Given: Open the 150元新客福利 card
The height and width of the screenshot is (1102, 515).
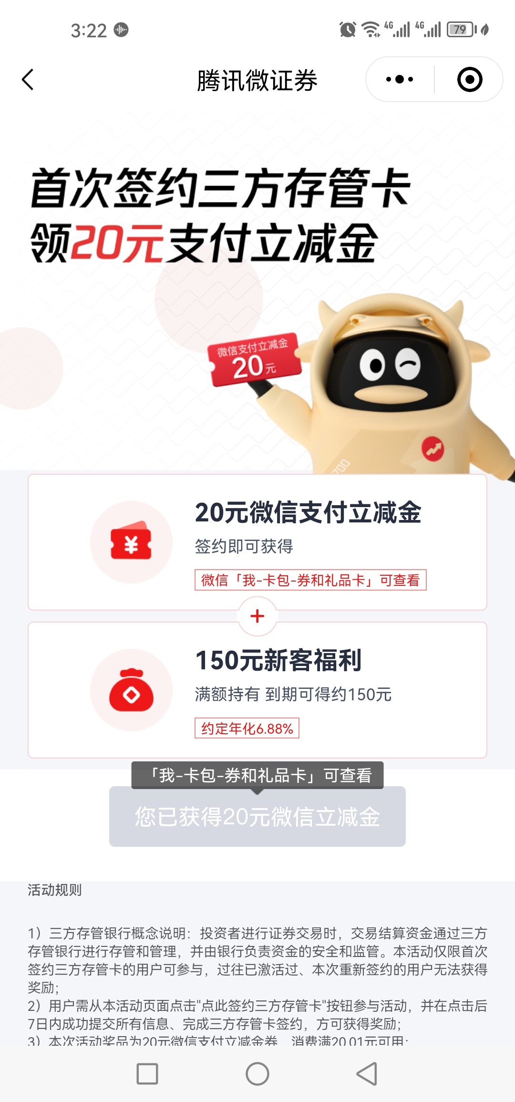Looking at the screenshot, I should pyautogui.click(x=257, y=690).
